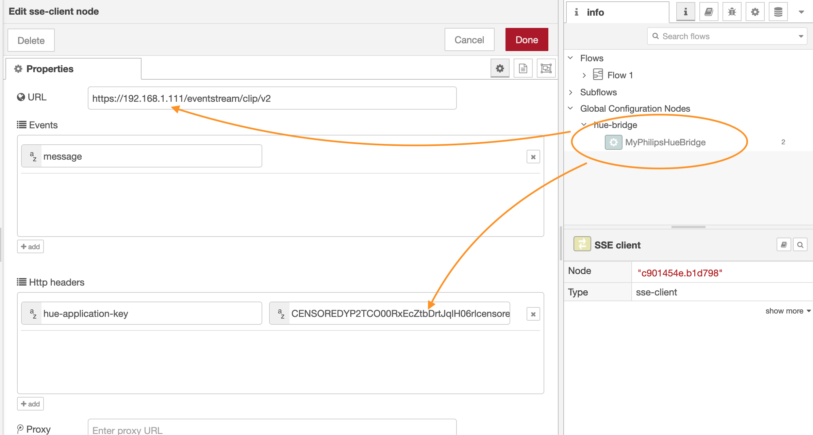The image size is (813, 435).
Task: Collapse the Global Configuration Nodes section
Action: [x=570, y=108]
